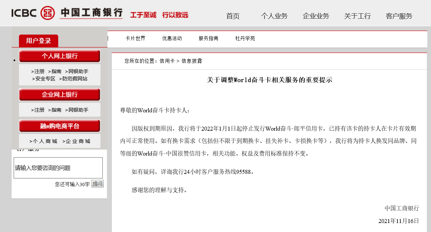Click the line mentioning hotline 95588

click(193, 172)
